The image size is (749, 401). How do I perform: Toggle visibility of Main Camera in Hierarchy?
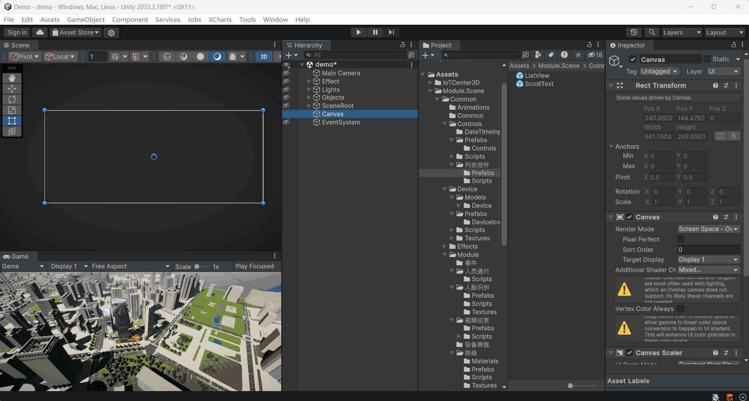286,73
